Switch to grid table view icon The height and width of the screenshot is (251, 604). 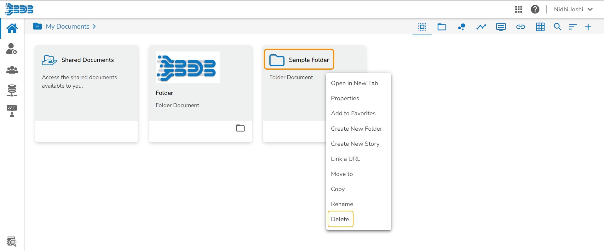click(540, 27)
